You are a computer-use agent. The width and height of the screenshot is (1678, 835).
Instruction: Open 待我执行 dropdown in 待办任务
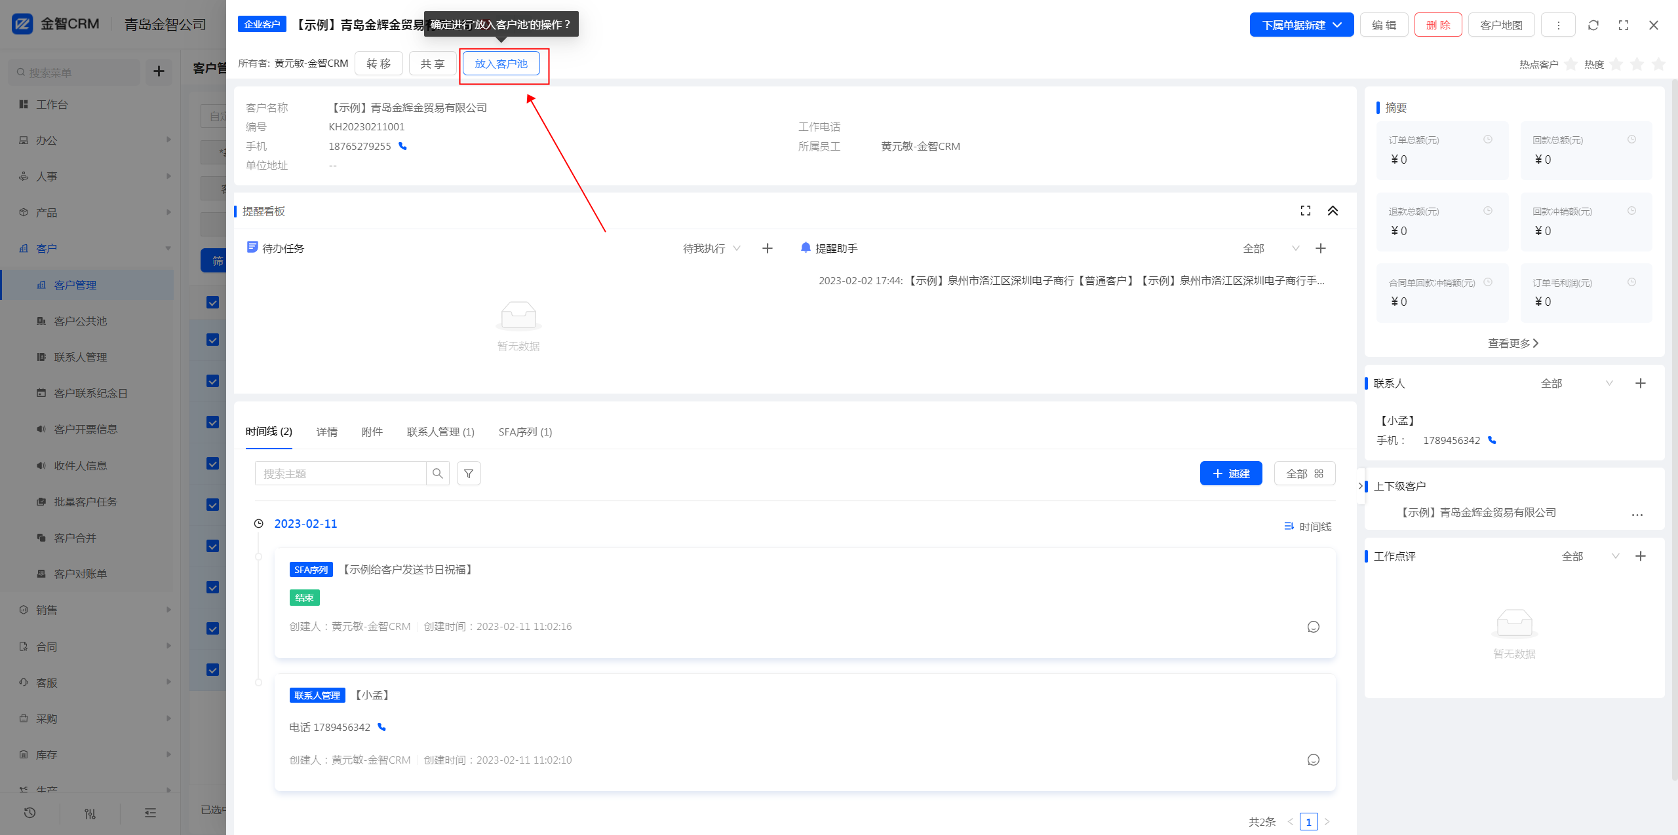coord(712,248)
